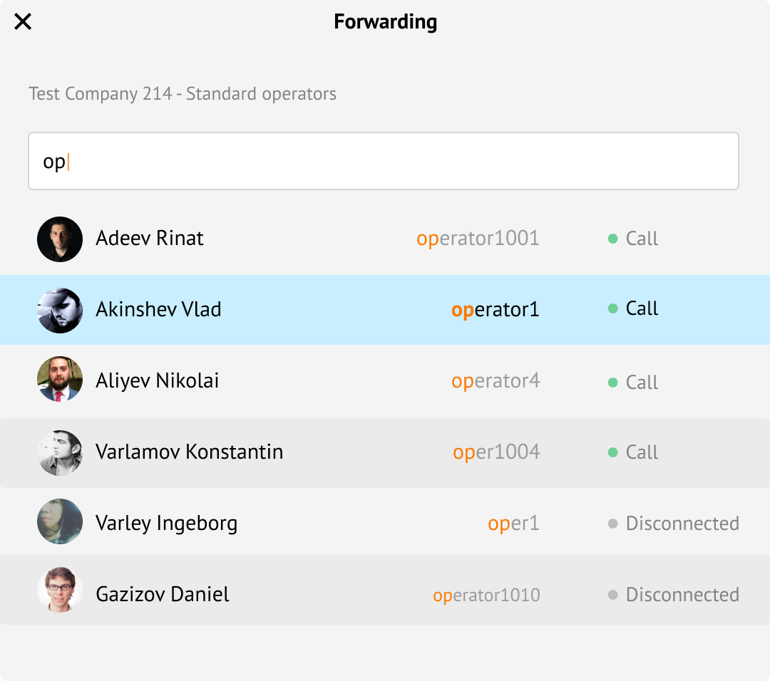Select Varlamov Konstantin's avatar photo

tap(60, 452)
